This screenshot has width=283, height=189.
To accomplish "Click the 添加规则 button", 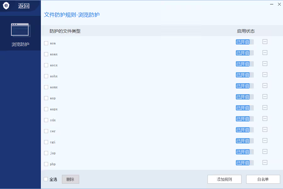I will click(224, 179).
